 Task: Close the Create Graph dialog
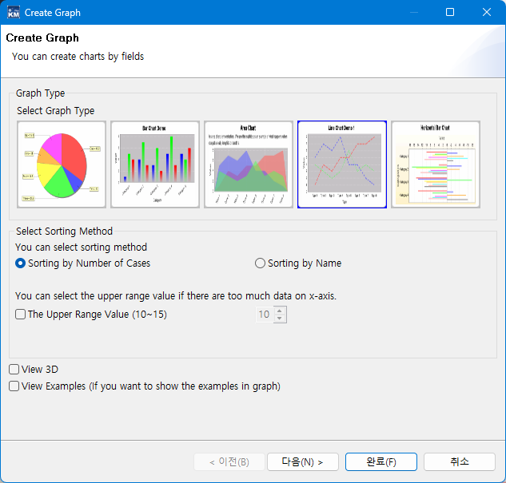tap(487, 13)
